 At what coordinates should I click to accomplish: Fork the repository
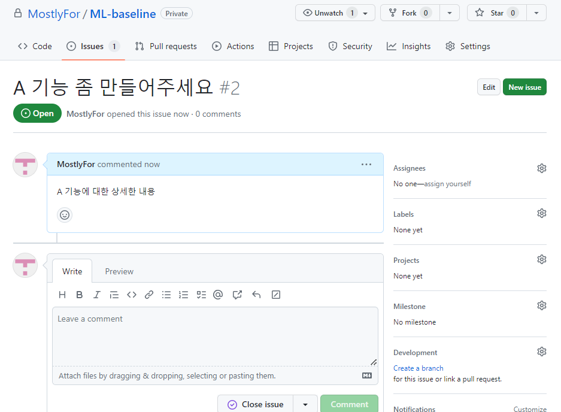click(410, 13)
